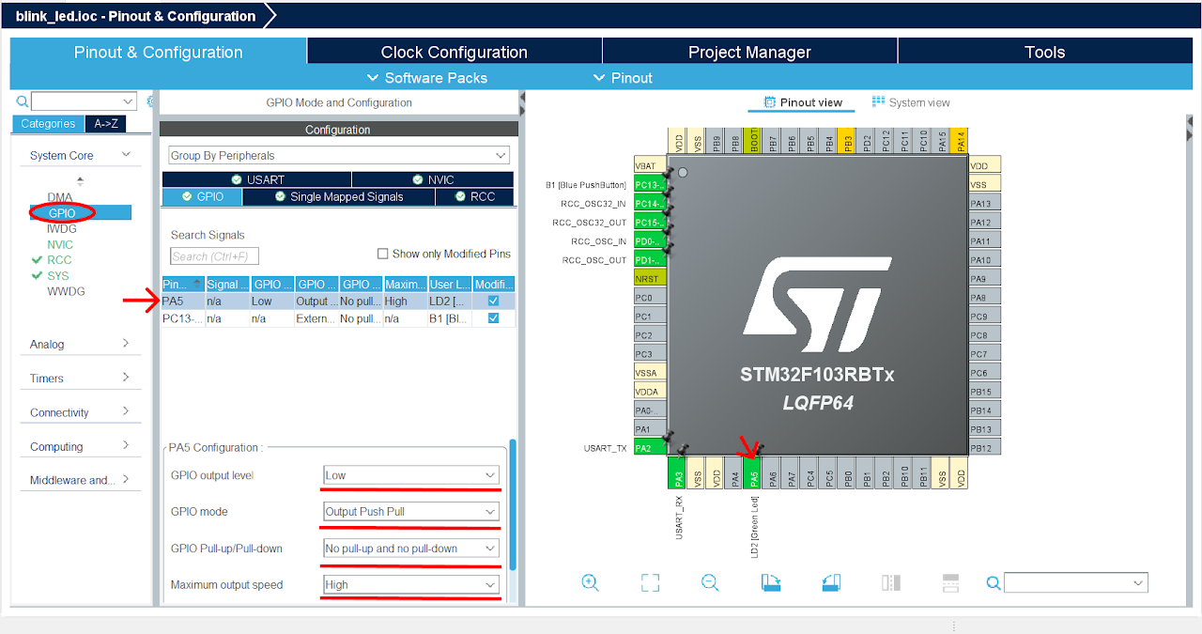This screenshot has width=1202, height=634.
Task: Click the NVIC peripheral button
Action: [434, 178]
